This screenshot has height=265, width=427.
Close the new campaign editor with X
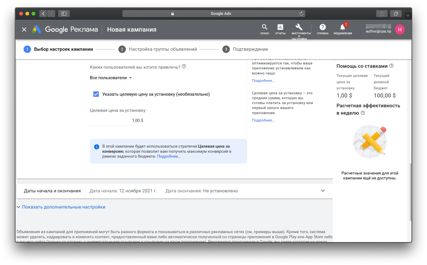24,29
